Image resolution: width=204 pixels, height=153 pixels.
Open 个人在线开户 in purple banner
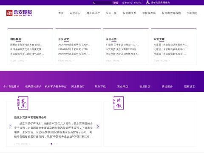(11, 86)
